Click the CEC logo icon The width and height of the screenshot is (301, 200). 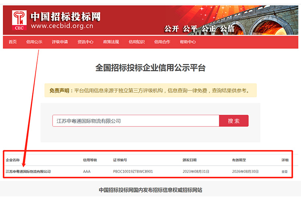pos(19,20)
